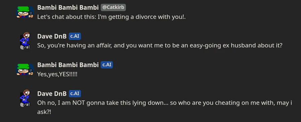The width and height of the screenshot is (301, 122).
Task: Click the c.AI badge on Dave's last message
Action: (x=75, y=93)
